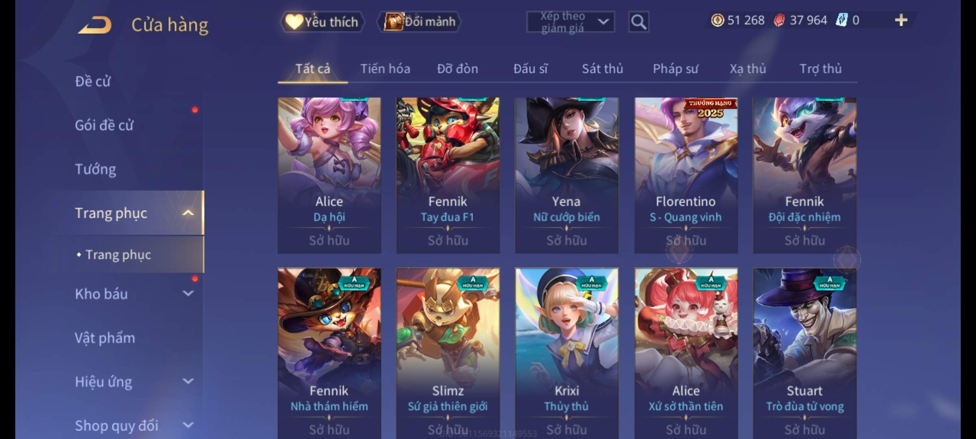Open the search magnifier icon
Screen dimensions: 976x439
[638, 22]
